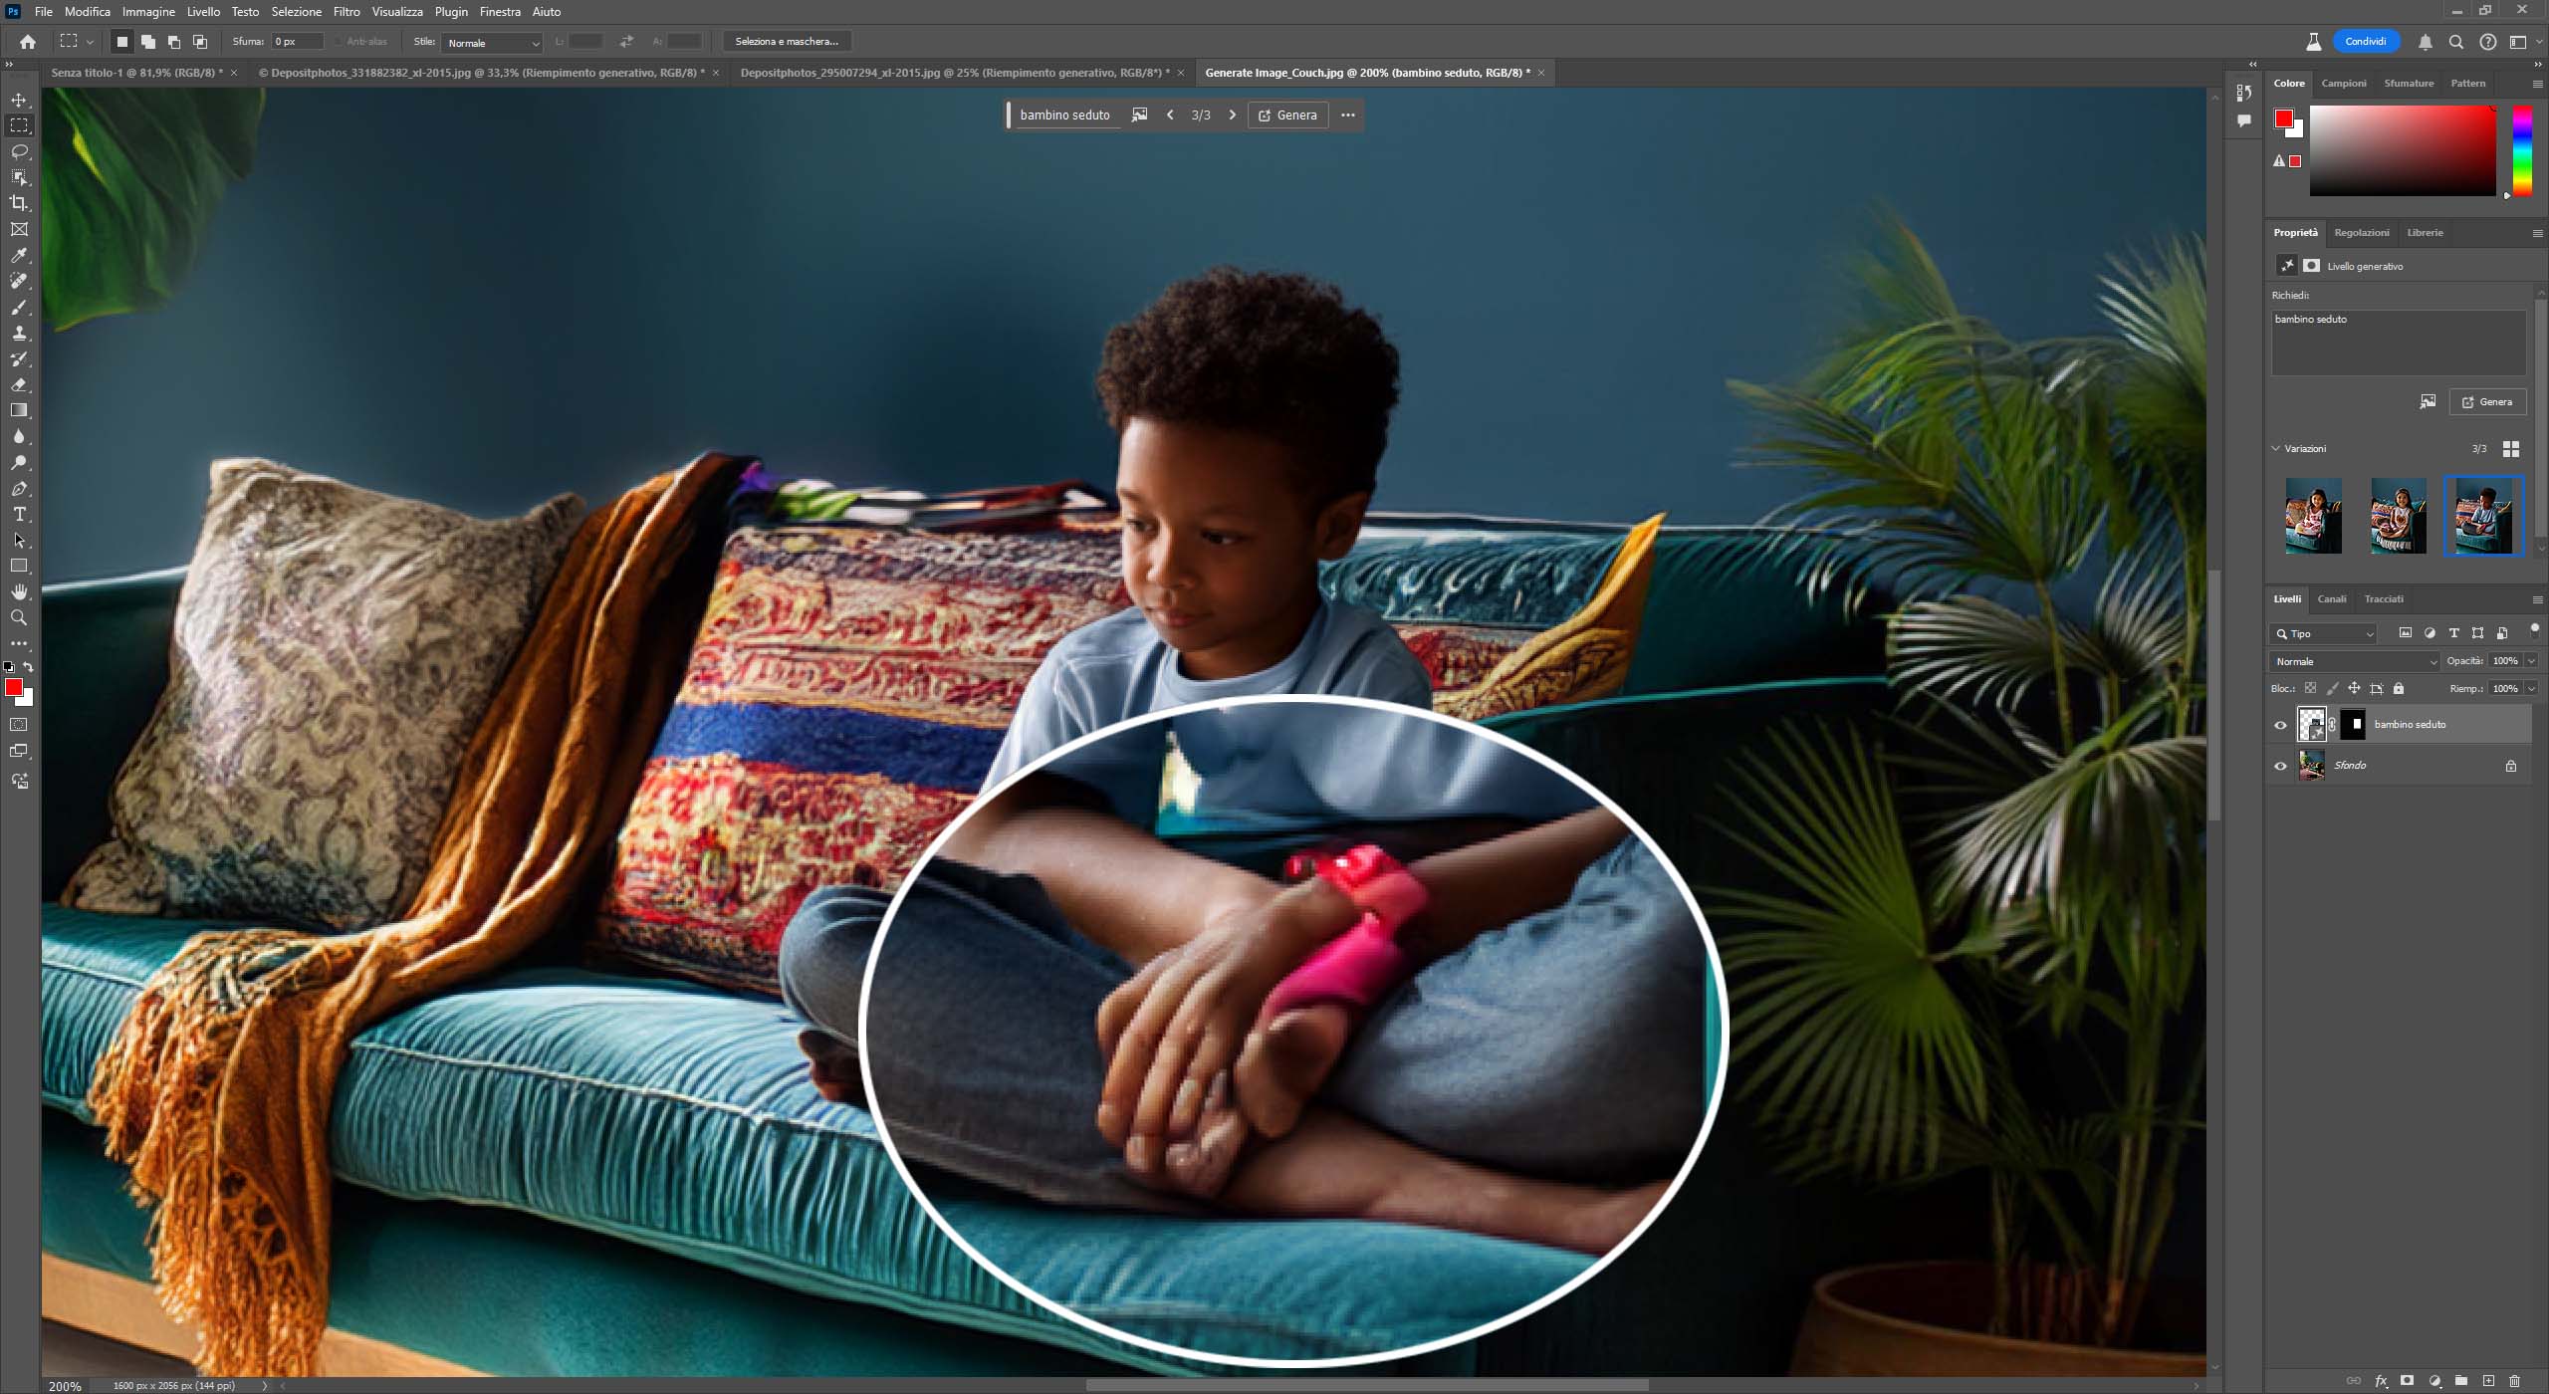2549x1394 pixels.
Task: Select the Crop tool
Action: point(19,203)
